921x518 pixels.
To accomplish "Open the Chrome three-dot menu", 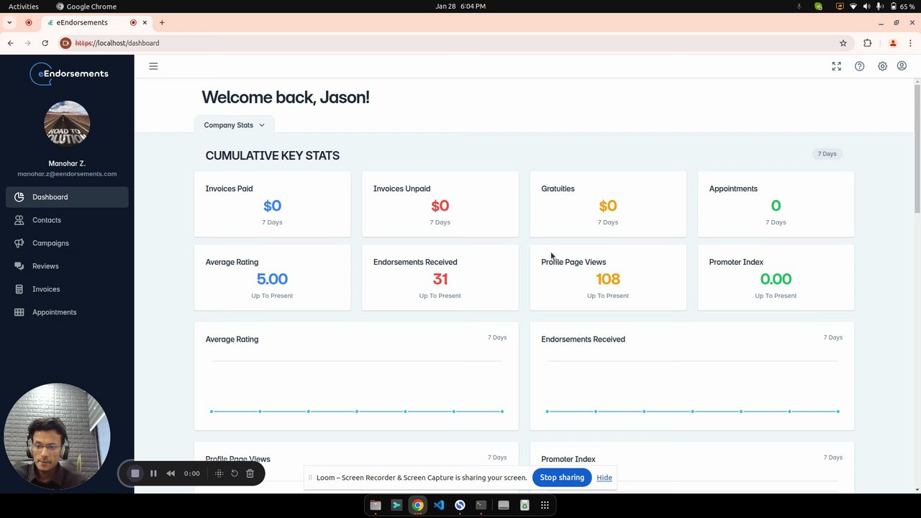I will click(911, 43).
